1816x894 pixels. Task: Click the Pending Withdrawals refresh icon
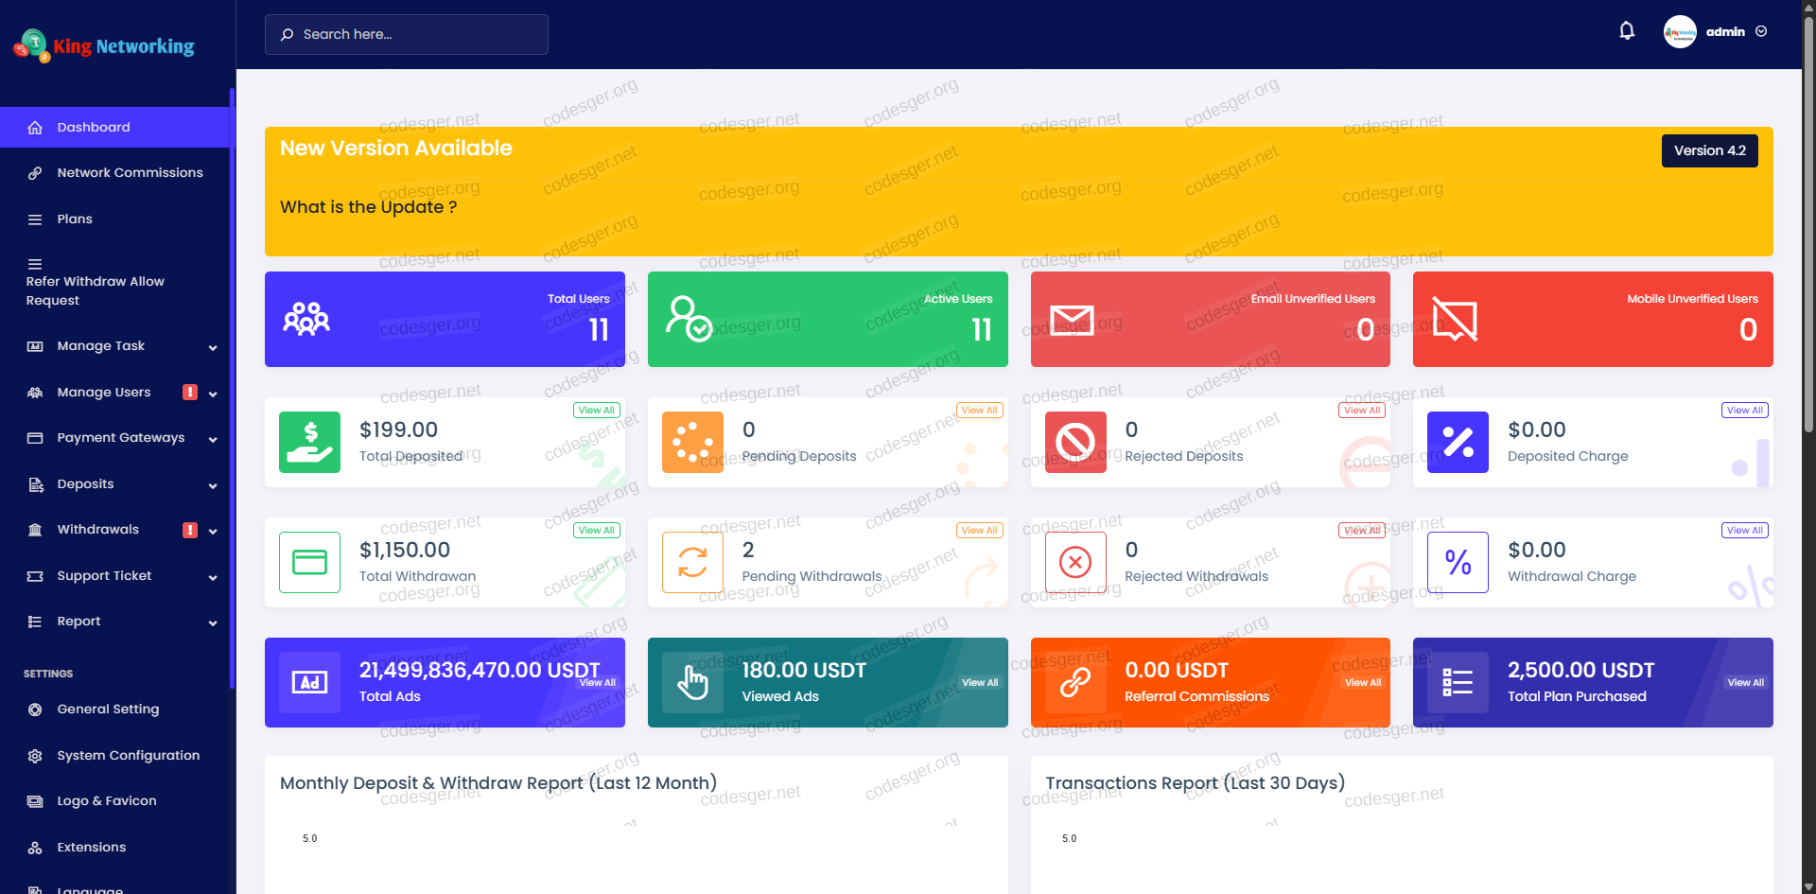pos(692,562)
